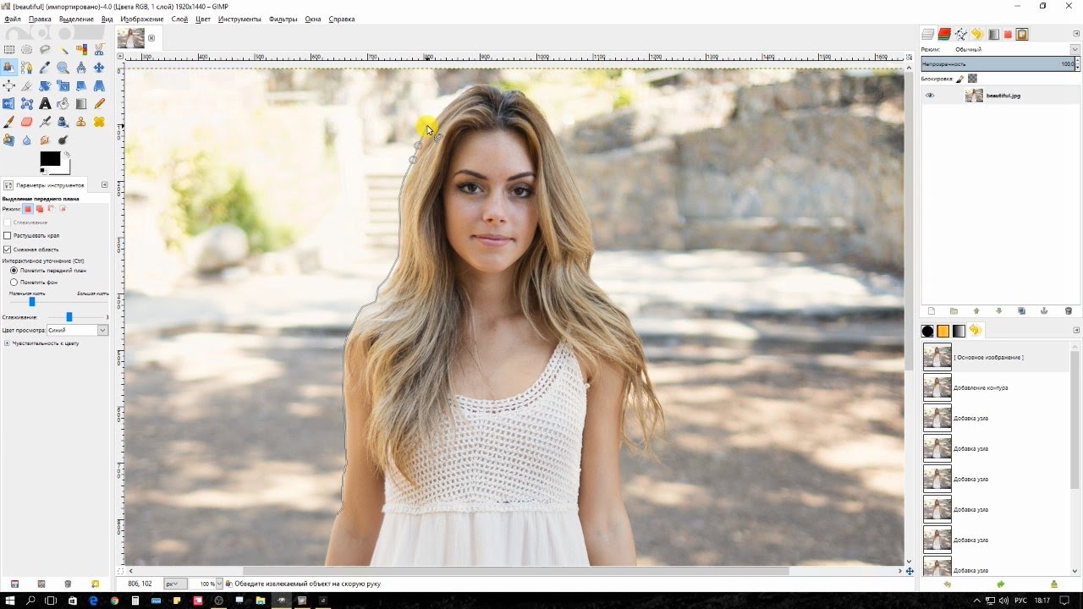Click the anchor layer icon
This screenshot has height=609, width=1083.
click(1044, 311)
